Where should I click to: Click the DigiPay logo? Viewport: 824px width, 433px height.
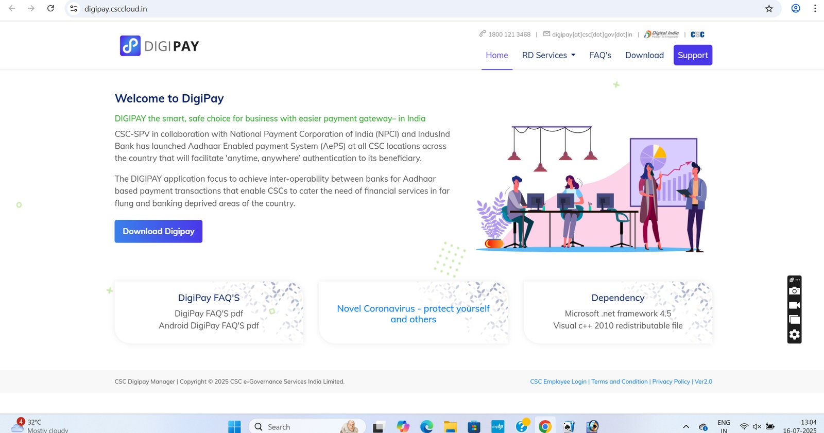(x=159, y=46)
